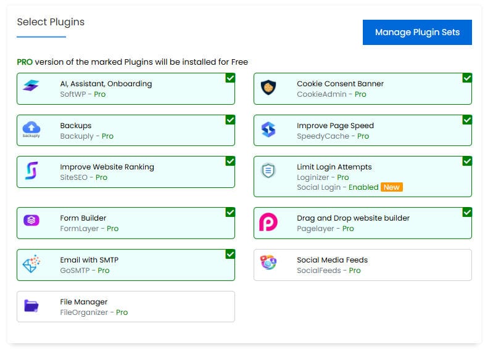This screenshot has height=350, width=493.
Task: Click the 'Improve Website Ranking' title
Action: (107, 167)
